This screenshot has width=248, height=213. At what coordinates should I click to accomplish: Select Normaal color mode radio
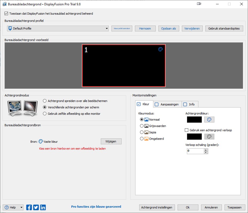142,120
